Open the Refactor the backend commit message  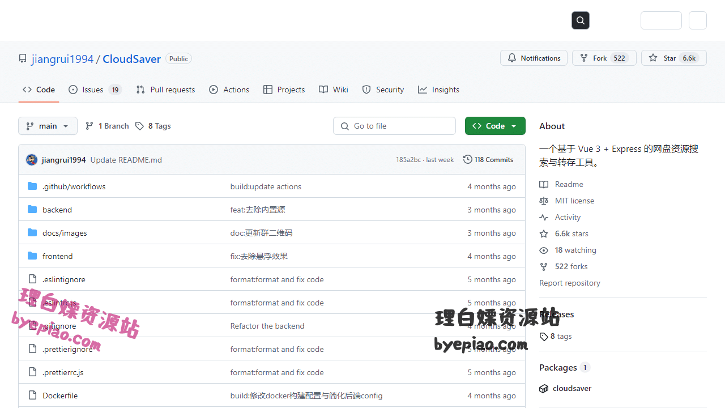(x=267, y=326)
